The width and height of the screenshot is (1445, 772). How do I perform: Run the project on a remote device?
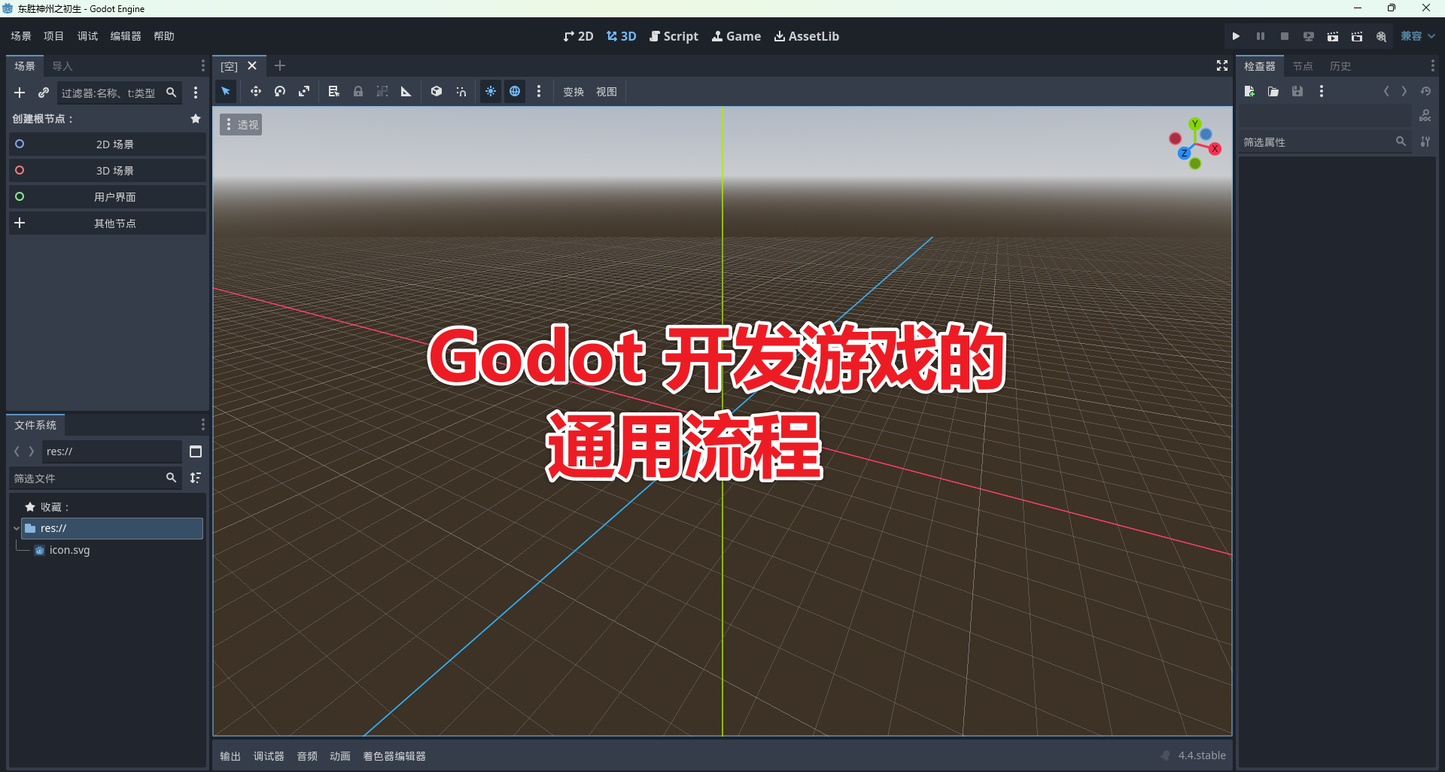(1309, 36)
